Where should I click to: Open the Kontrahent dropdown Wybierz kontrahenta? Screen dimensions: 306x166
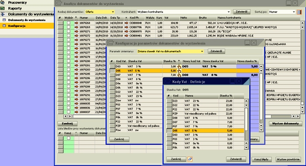click(x=184, y=12)
